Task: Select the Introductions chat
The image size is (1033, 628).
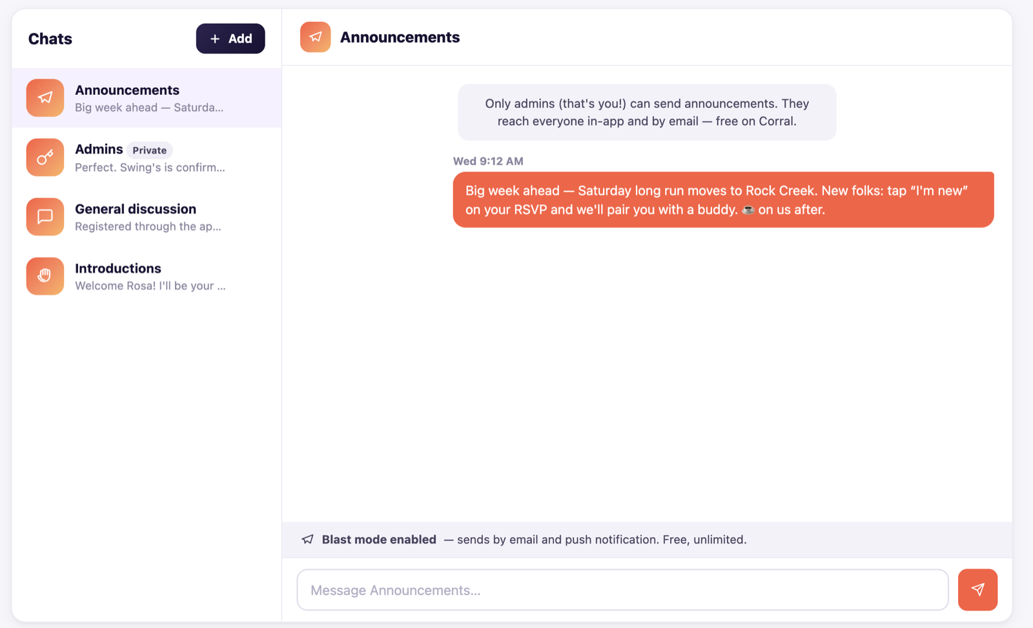Action: tap(147, 276)
